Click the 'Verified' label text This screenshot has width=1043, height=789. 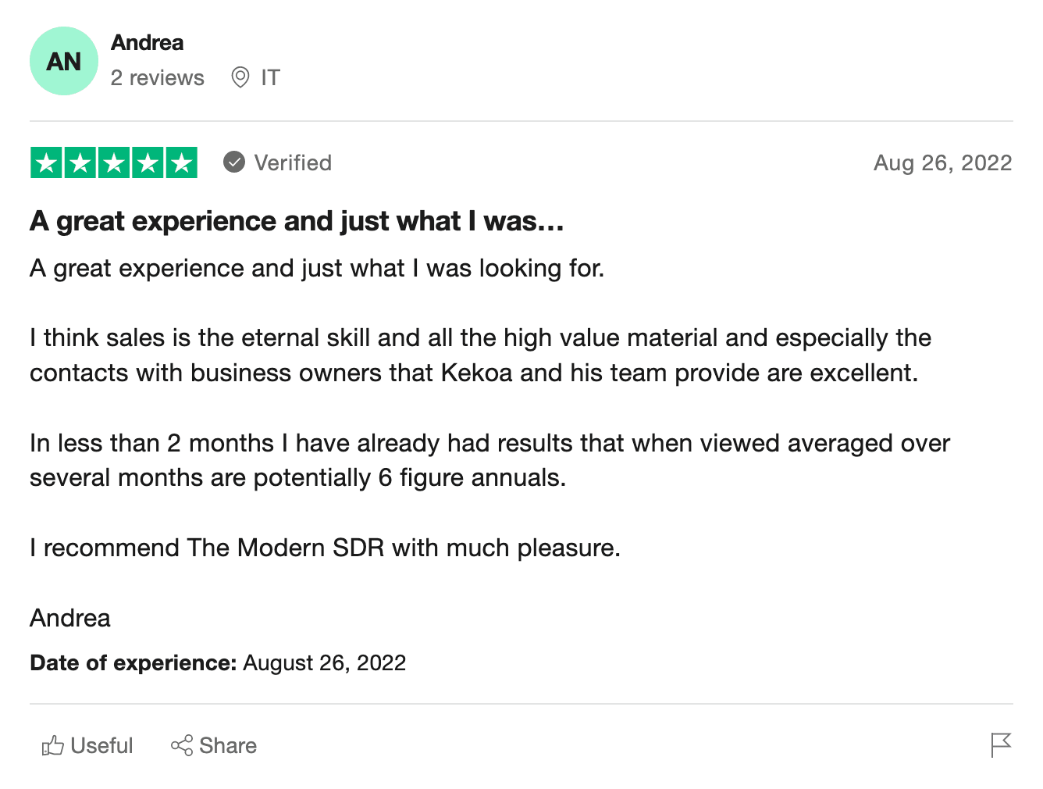(293, 162)
